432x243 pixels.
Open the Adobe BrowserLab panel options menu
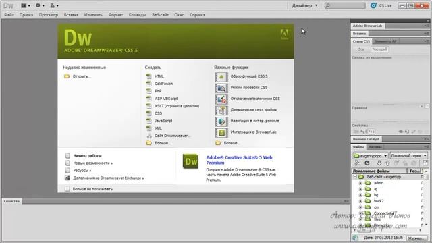(x=427, y=26)
